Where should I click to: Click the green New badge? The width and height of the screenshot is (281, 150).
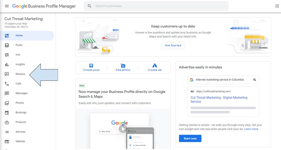point(82,85)
